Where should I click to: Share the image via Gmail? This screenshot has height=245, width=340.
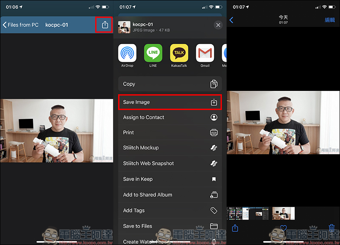click(205, 56)
